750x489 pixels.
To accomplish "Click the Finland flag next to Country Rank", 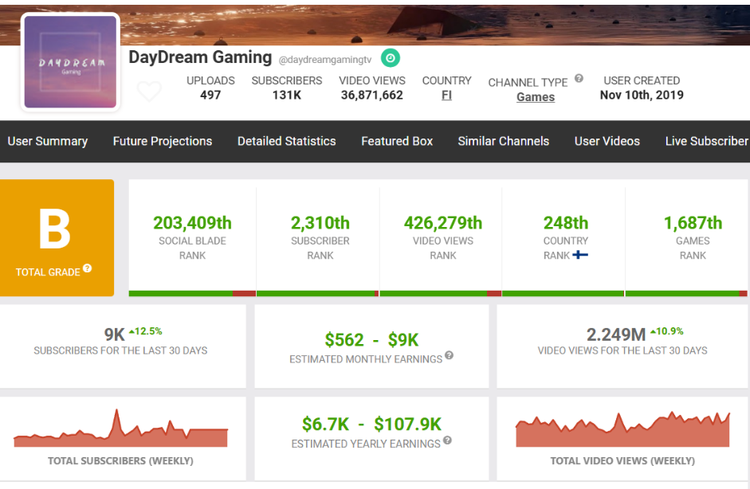I will pos(581,256).
